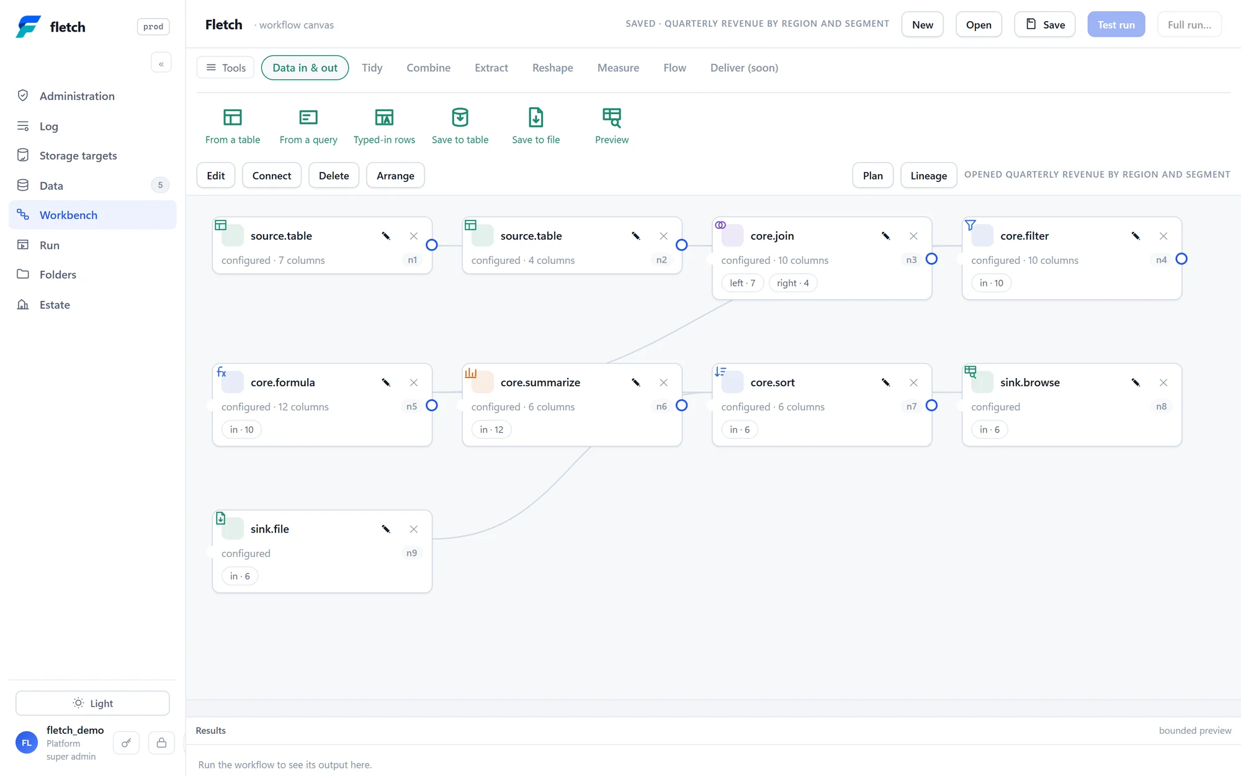Add a Save to table node
1241x776 pixels.
[x=460, y=127]
